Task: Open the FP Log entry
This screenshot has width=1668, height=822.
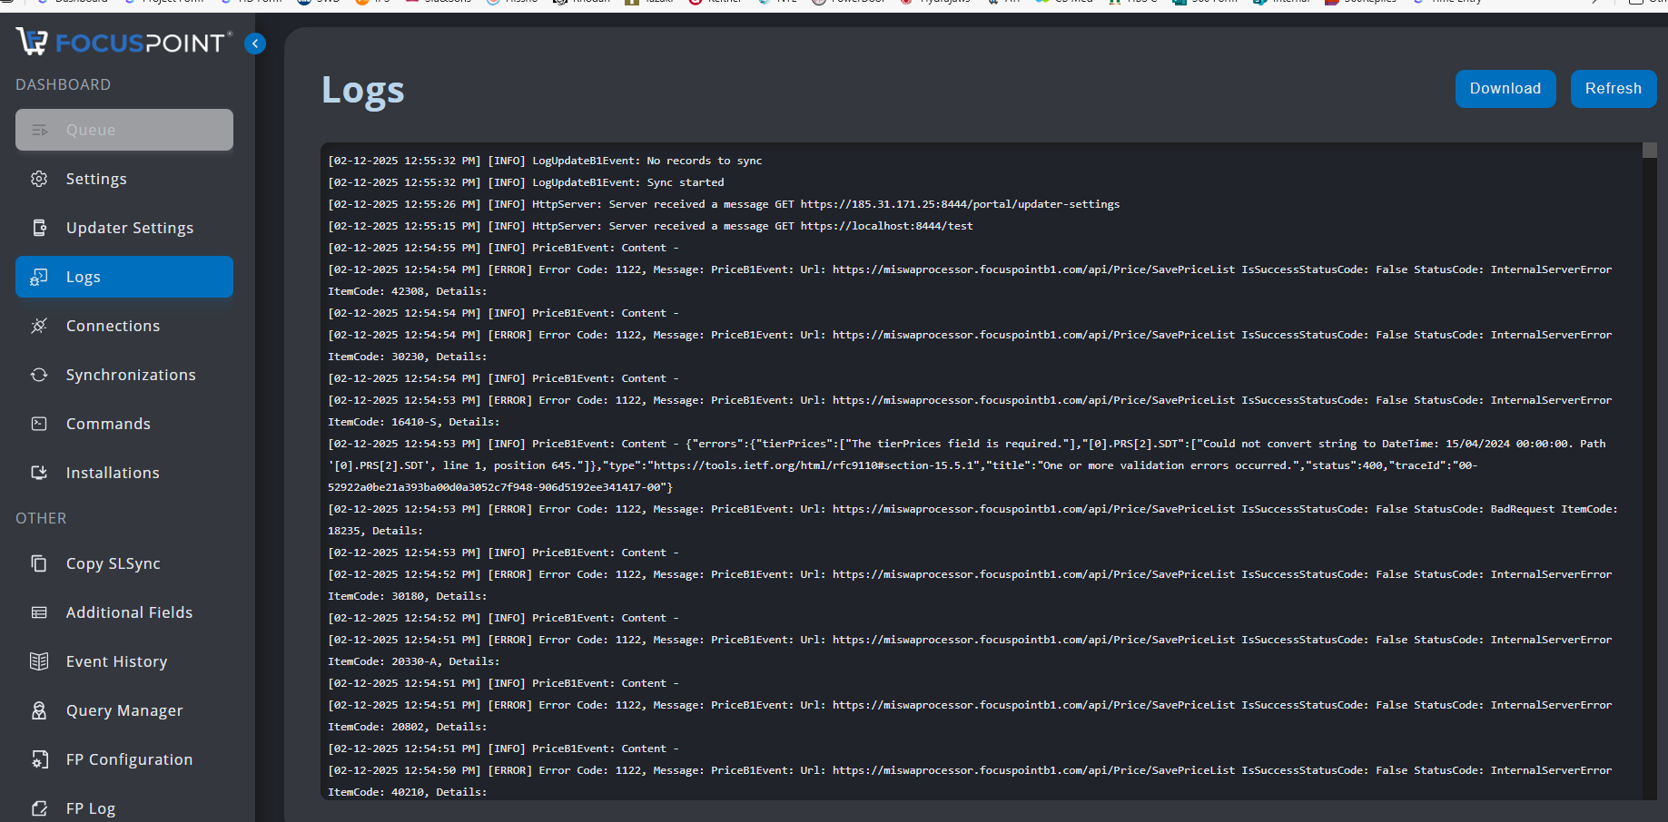Action: (x=91, y=807)
